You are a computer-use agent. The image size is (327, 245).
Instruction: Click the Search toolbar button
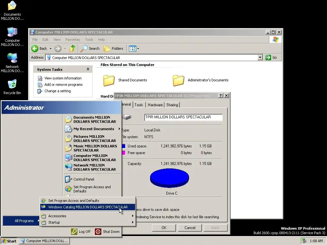tap(90, 48)
